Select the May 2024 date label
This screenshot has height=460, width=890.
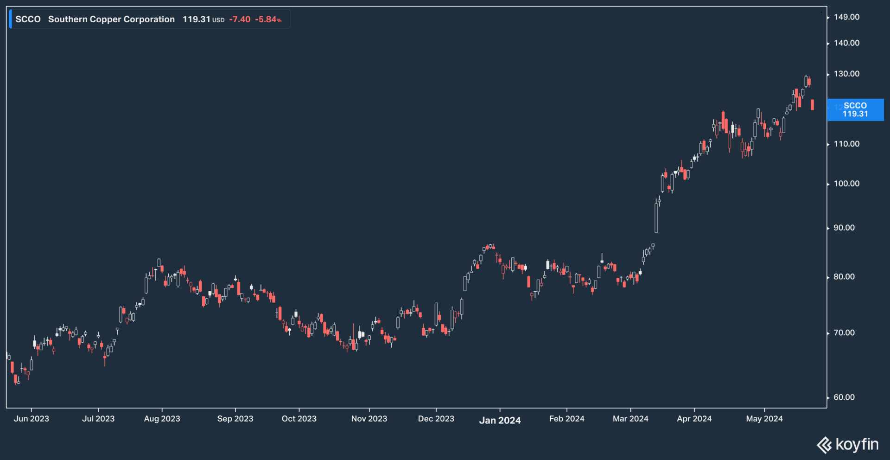764,419
